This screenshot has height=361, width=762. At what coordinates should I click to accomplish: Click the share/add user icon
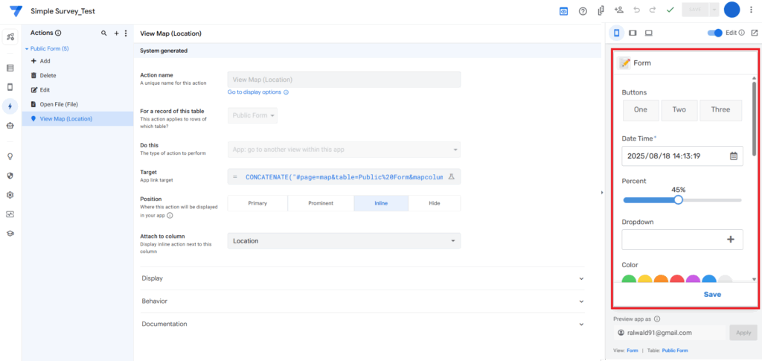pyautogui.click(x=618, y=10)
